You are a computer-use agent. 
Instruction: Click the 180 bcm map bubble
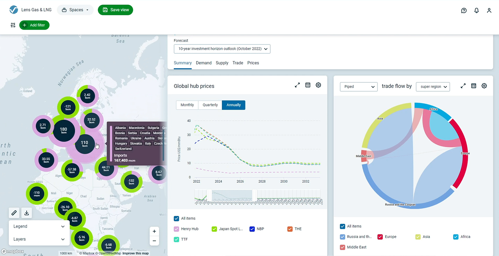pos(64,131)
